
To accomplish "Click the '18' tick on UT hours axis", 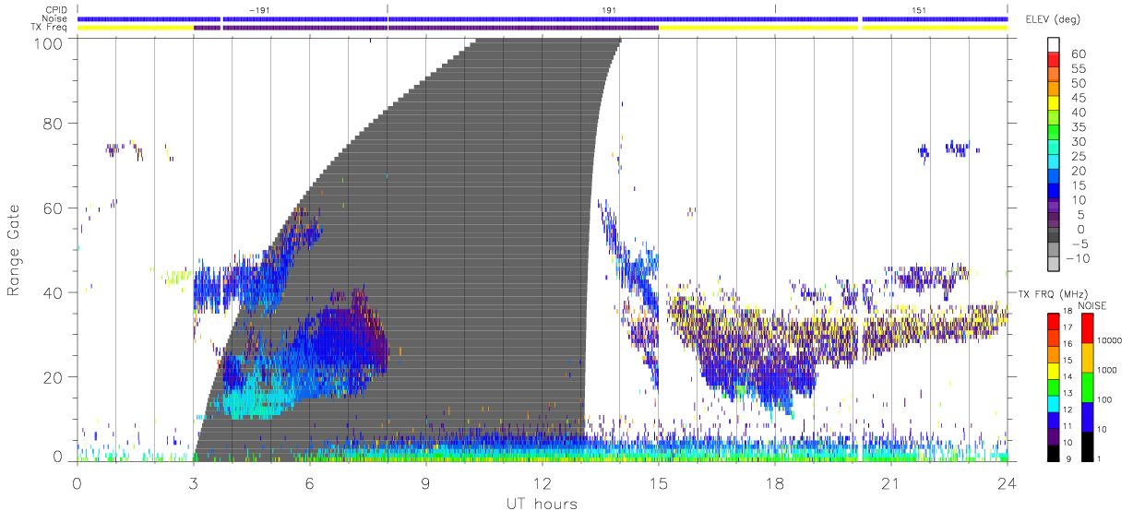I will click(x=775, y=482).
